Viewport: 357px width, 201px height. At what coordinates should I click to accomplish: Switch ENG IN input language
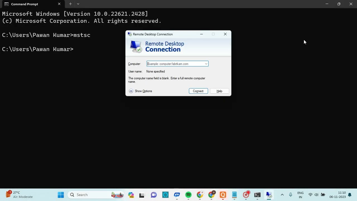300,195
